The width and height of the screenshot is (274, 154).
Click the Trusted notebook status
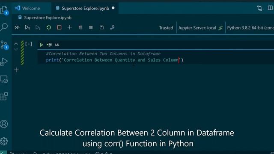tap(166, 28)
